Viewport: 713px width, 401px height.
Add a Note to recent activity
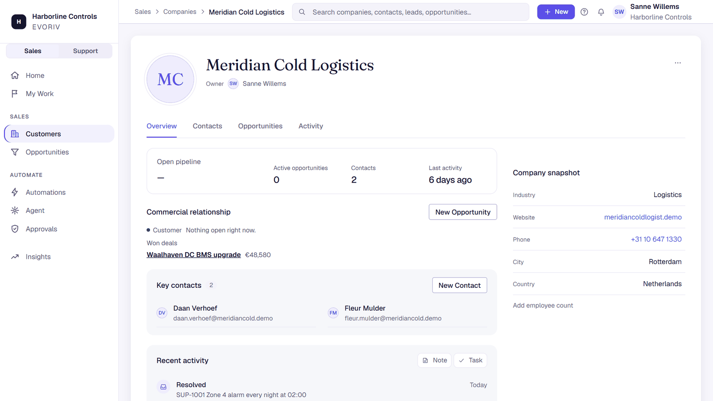(434, 360)
